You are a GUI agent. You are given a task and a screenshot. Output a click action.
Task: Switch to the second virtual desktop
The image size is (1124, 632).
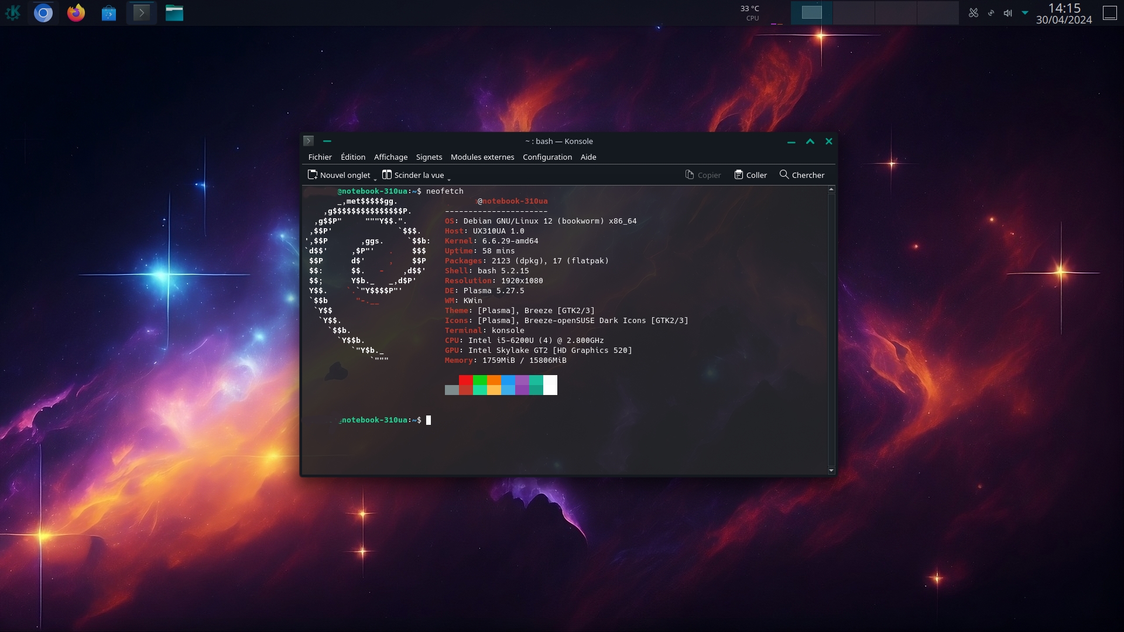click(x=853, y=12)
